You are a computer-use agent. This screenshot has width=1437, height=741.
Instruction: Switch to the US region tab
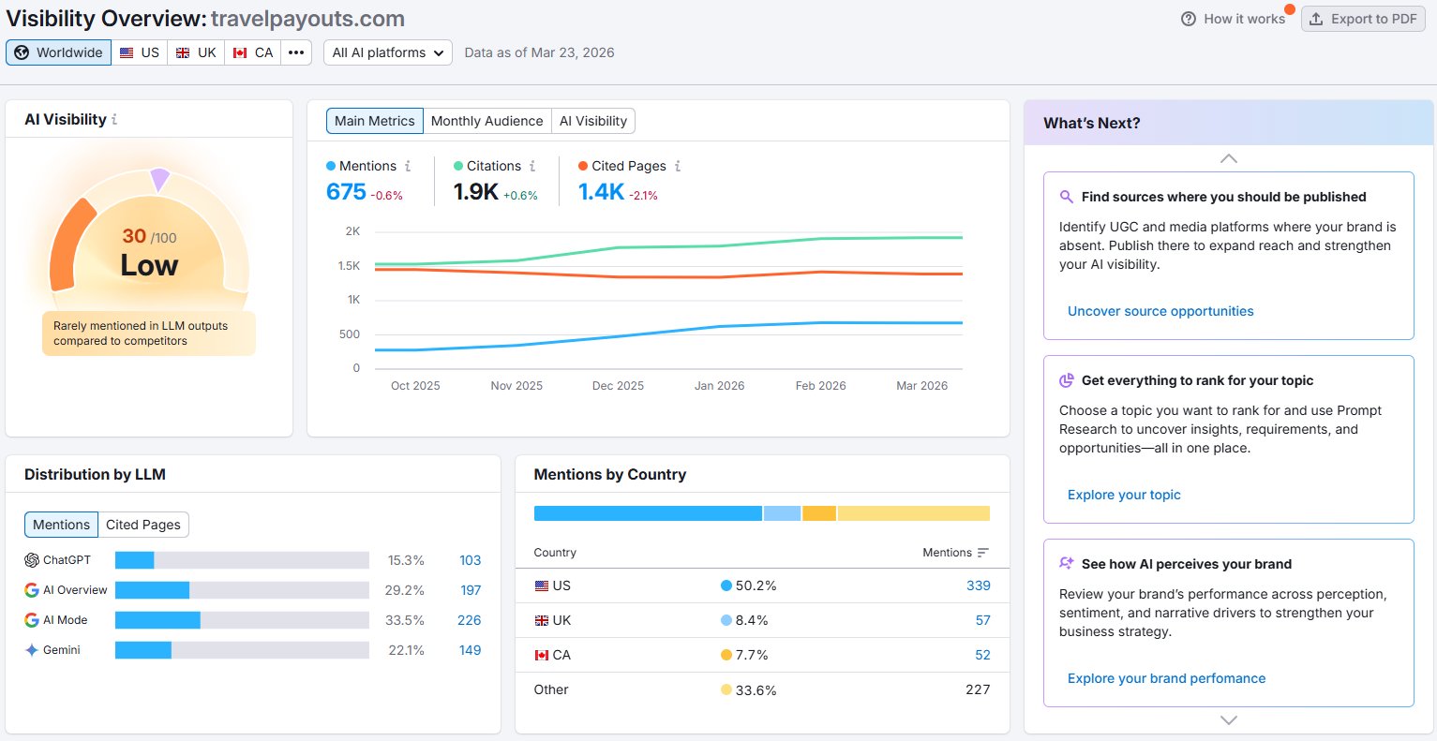140,52
